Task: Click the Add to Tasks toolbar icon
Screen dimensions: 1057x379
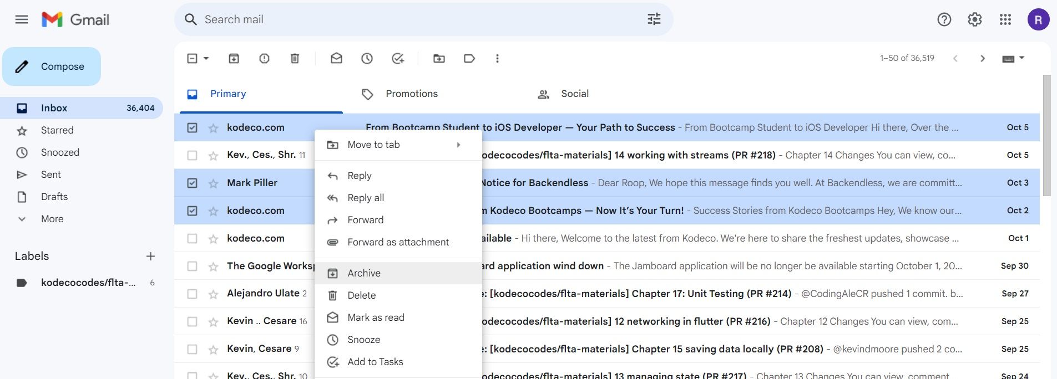Action: tap(397, 58)
